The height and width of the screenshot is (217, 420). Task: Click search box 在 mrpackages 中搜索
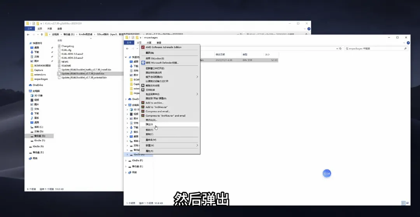tap(376, 49)
